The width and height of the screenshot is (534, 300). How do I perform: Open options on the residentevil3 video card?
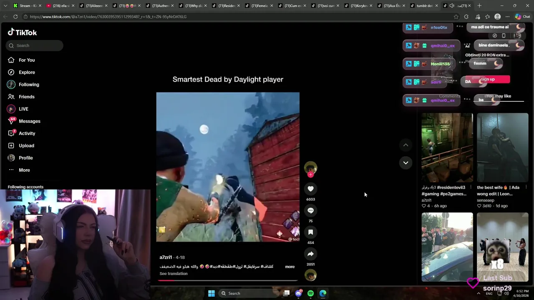[471, 187]
